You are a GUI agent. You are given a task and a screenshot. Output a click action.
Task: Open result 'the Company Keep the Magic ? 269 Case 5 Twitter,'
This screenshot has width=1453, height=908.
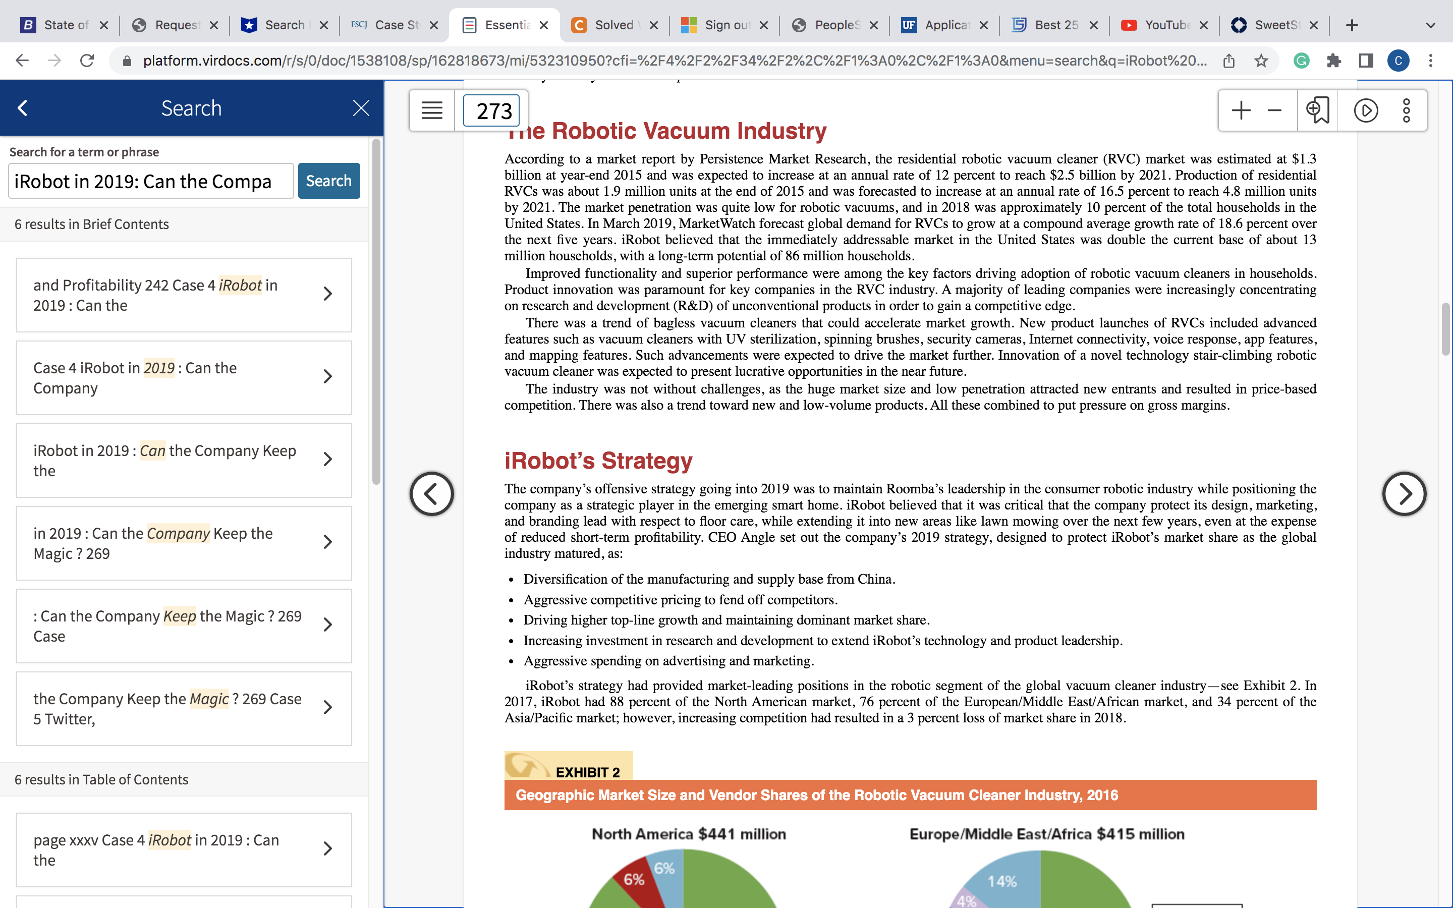coord(184,709)
